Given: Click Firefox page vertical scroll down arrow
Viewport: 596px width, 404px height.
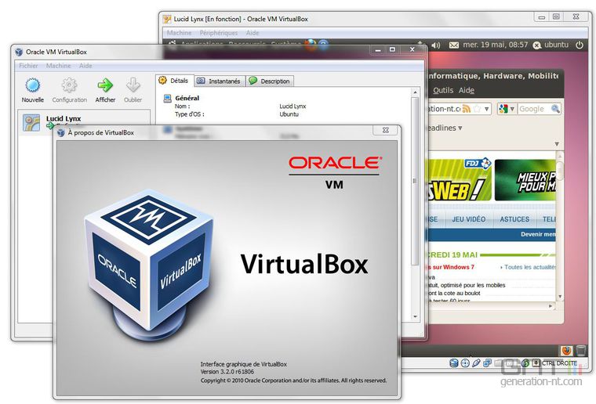Looking at the screenshot, I should click(x=559, y=297).
